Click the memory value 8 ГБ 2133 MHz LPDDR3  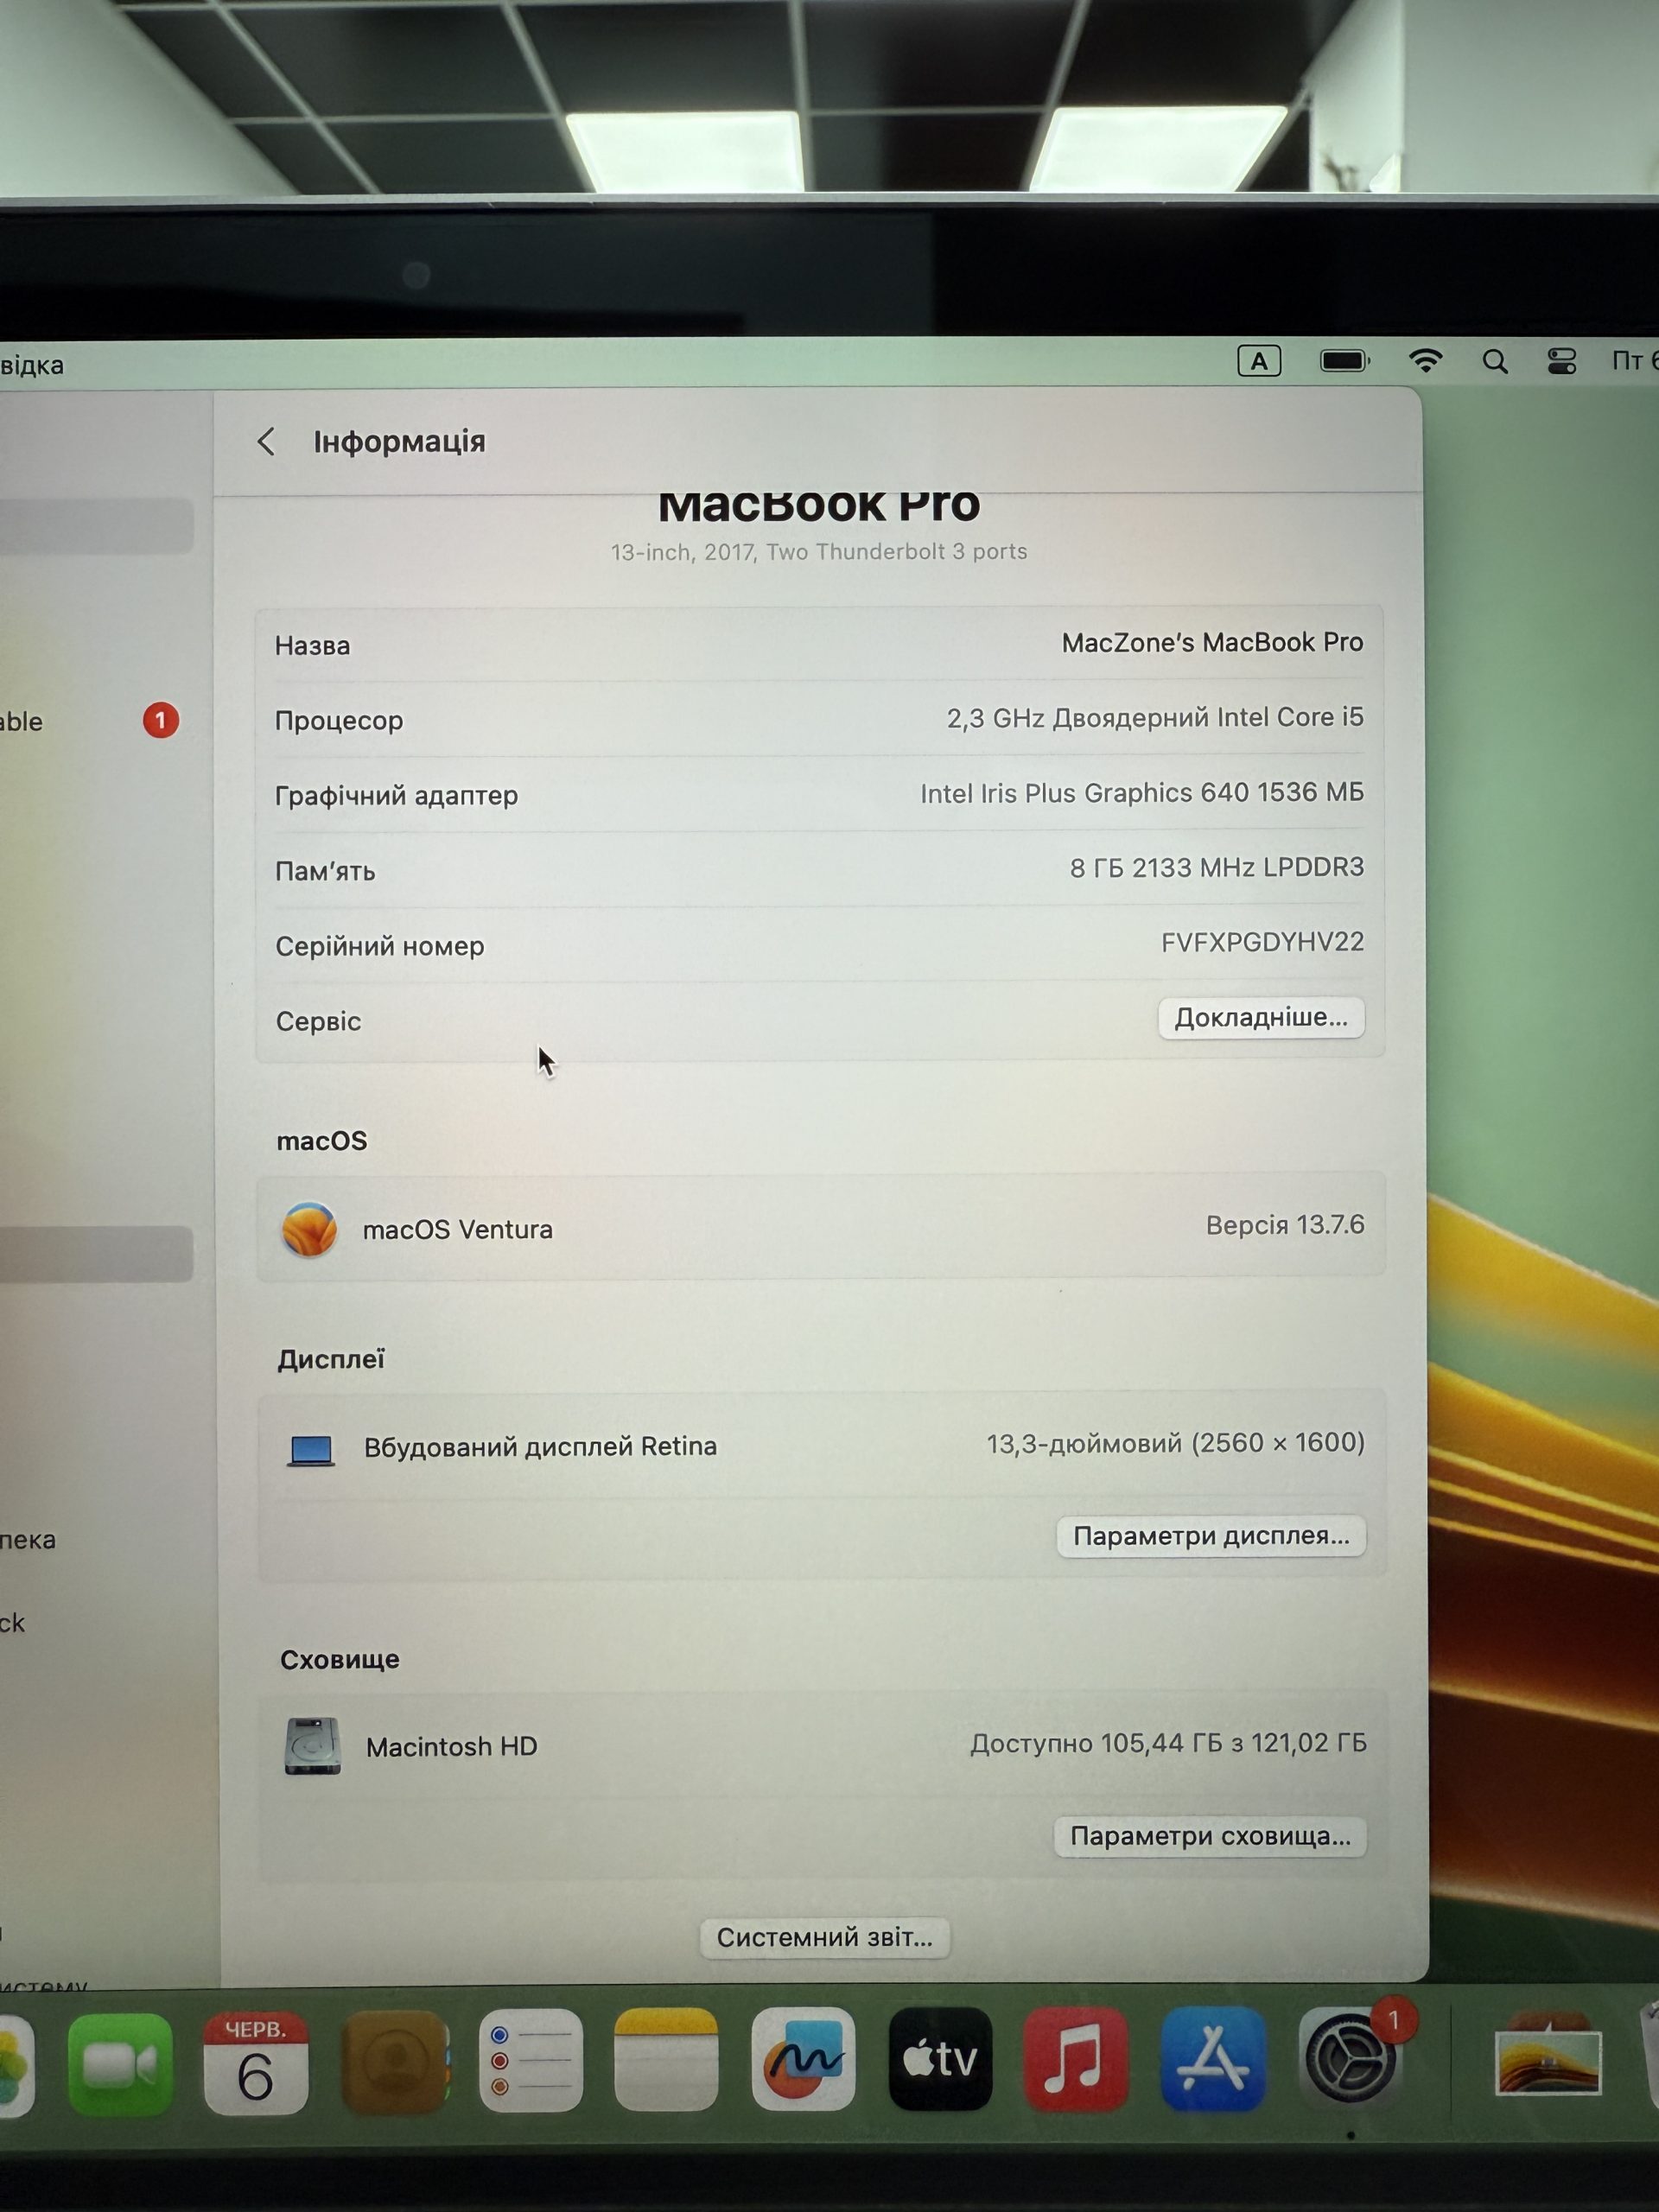point(1217,867)
